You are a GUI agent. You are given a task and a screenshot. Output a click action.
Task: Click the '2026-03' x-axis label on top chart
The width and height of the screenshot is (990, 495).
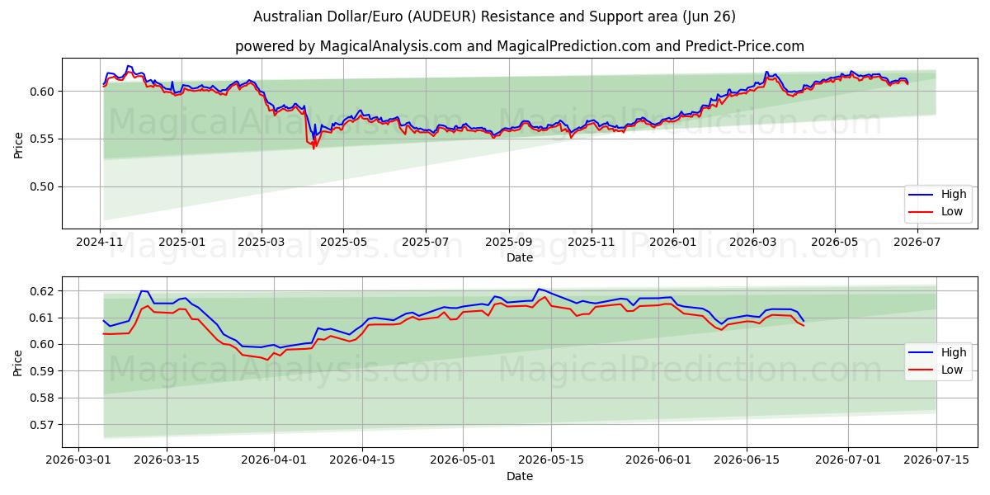752,242
